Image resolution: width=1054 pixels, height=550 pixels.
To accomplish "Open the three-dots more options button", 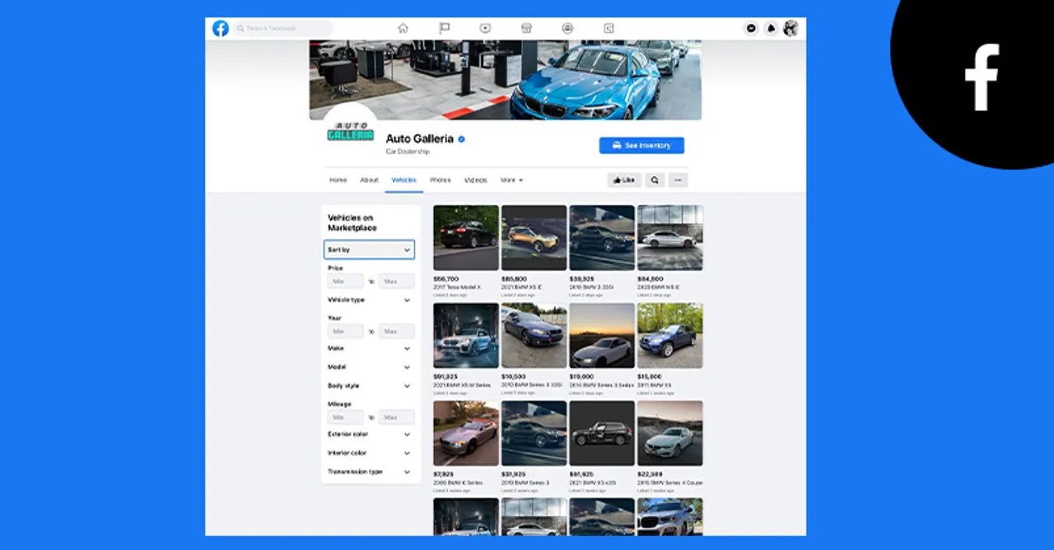I will tap(679, 179).
